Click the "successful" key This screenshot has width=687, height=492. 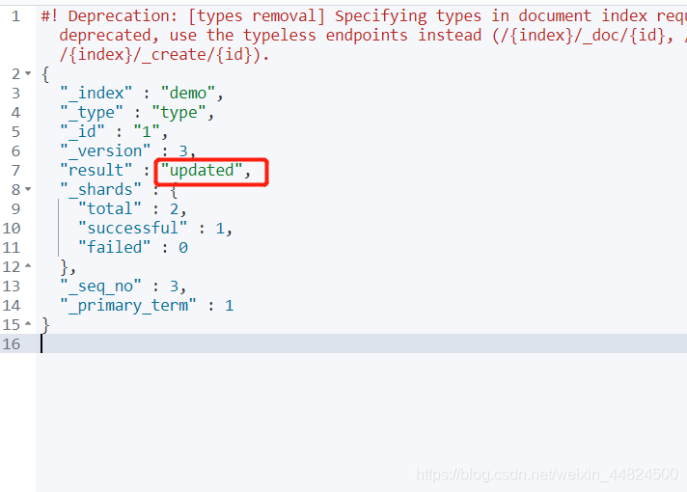click(x=132, y=228)
